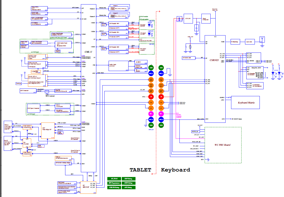Click the USB PD Debug button

114,187
